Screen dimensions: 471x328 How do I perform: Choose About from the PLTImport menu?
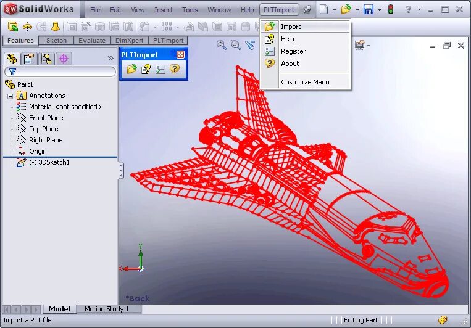point(306,64)
